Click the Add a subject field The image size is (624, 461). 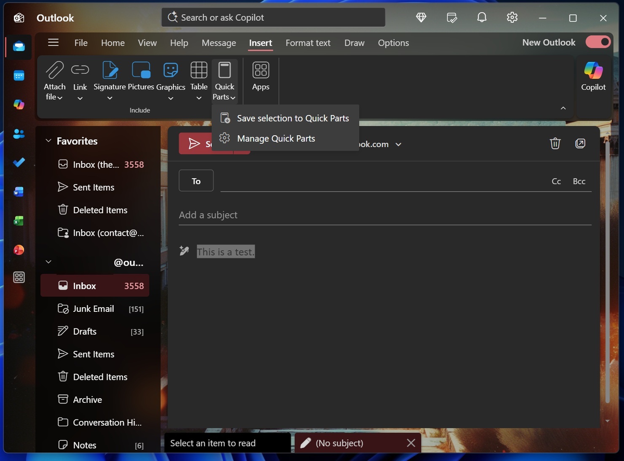pos(385,215)
